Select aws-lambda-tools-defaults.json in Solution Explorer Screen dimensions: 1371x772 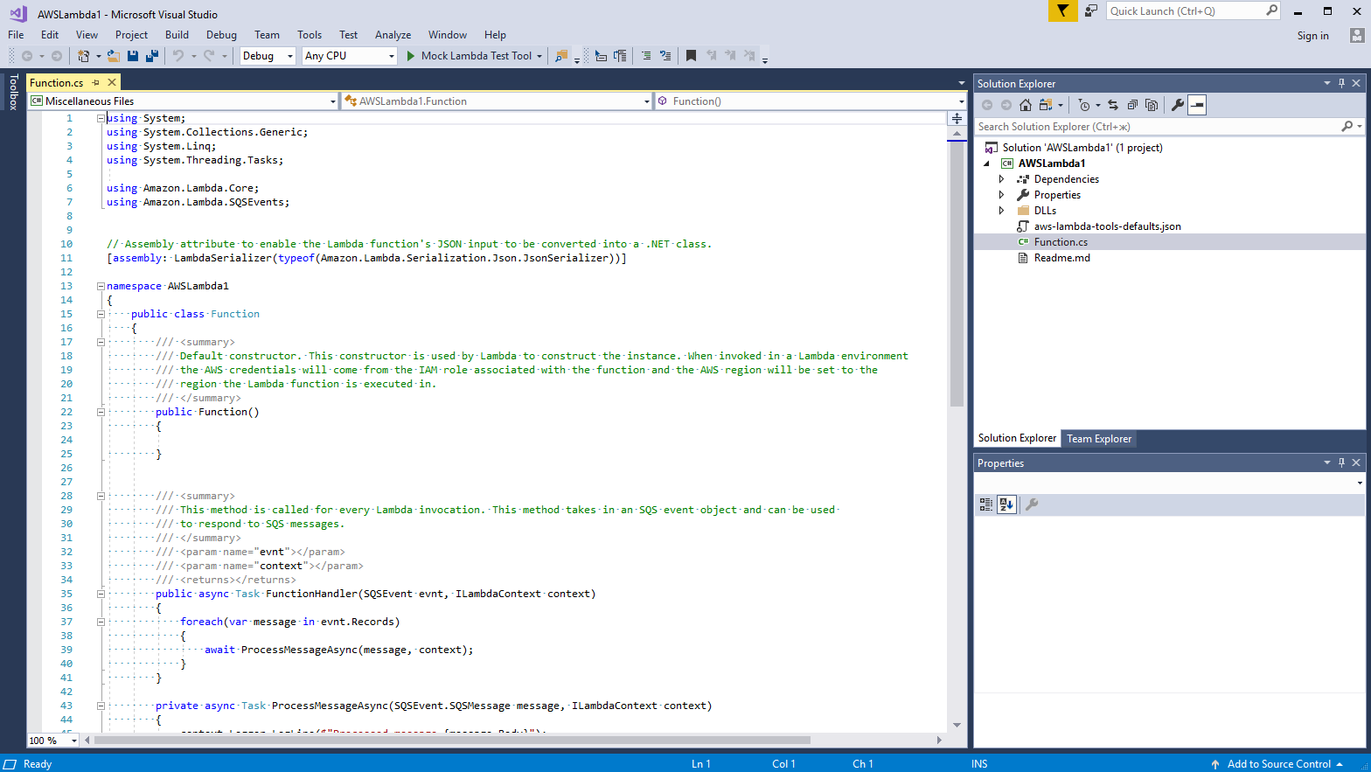point(1107,226)
